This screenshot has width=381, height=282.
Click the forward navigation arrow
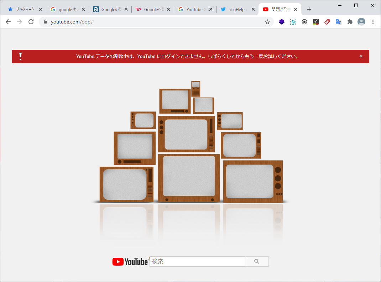tap(20, 22)
